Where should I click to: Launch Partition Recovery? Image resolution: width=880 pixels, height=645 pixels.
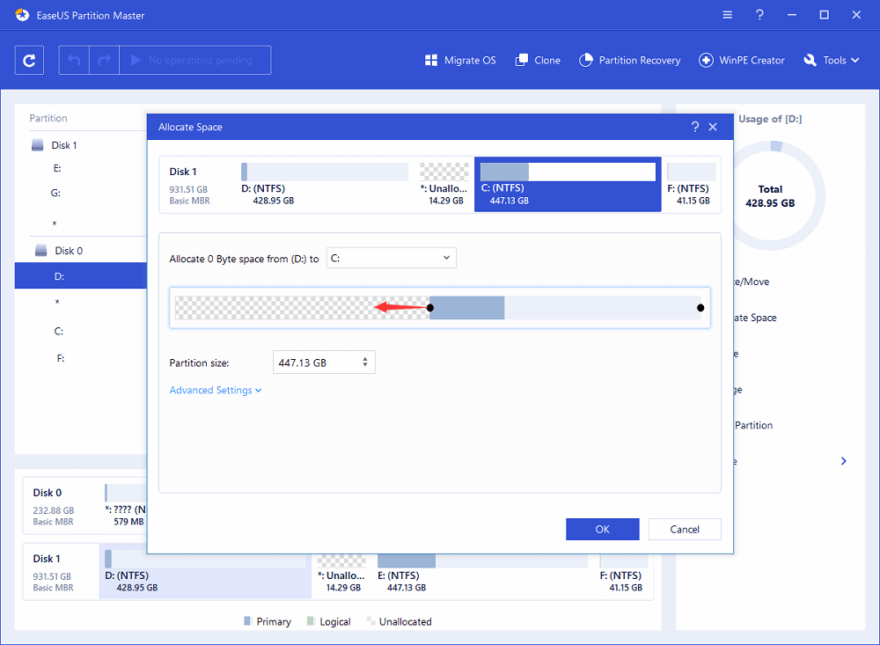[629, 61]
